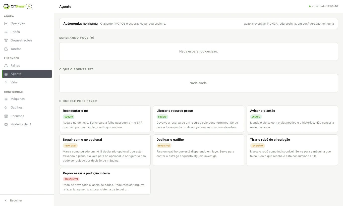
Task: Open the Robôs section
Action: tap(27, 32)
